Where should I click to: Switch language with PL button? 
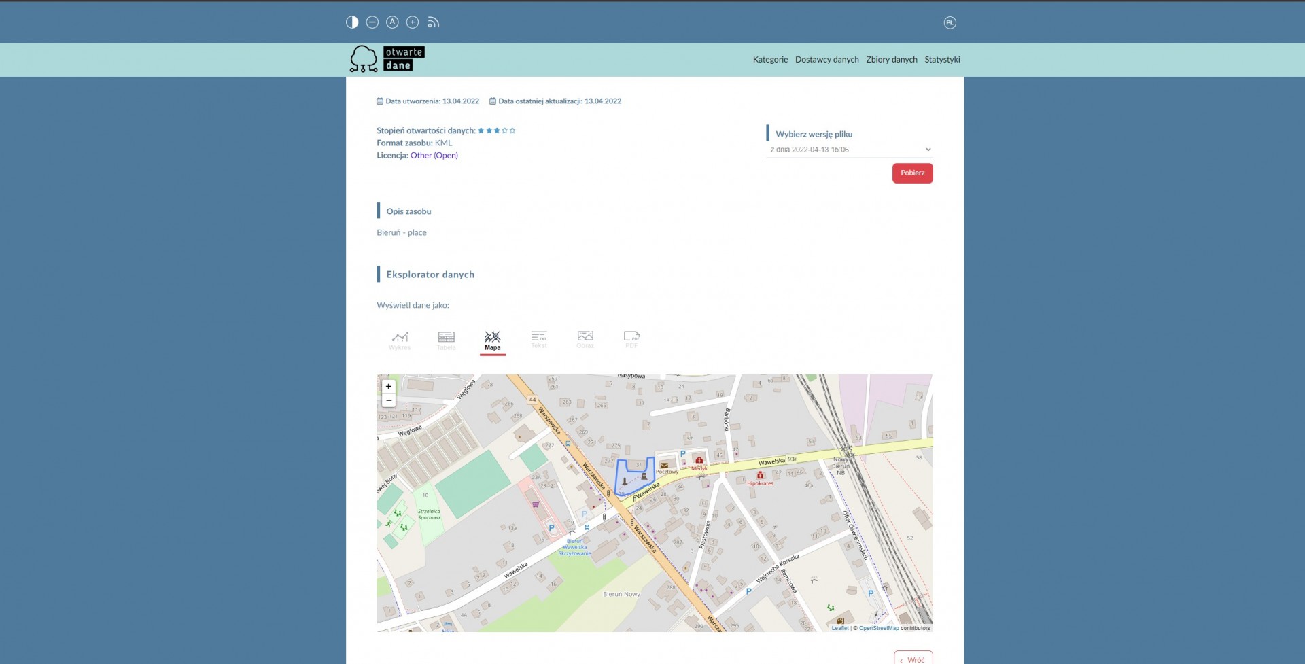(950, 23)
